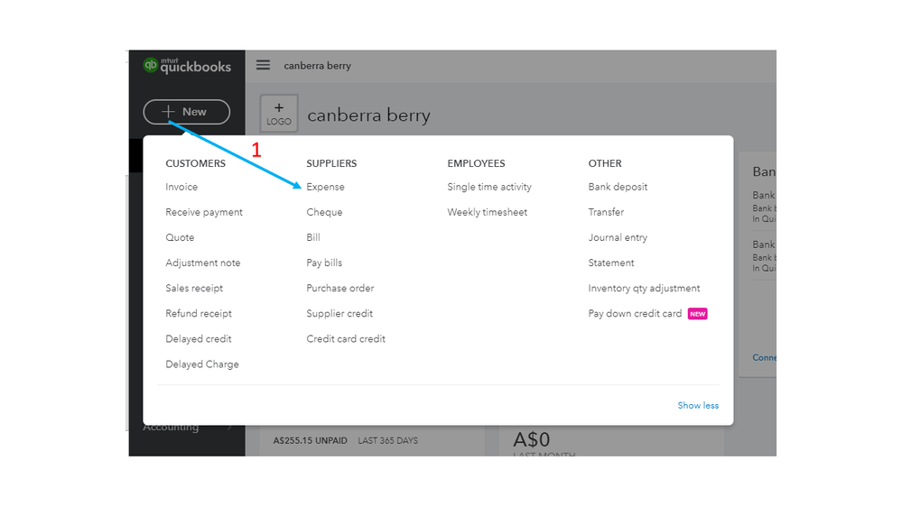The width and height of the screenshot is (902, 507).
Task: Open Weekly timesheet option
Action: click(488, 212)
